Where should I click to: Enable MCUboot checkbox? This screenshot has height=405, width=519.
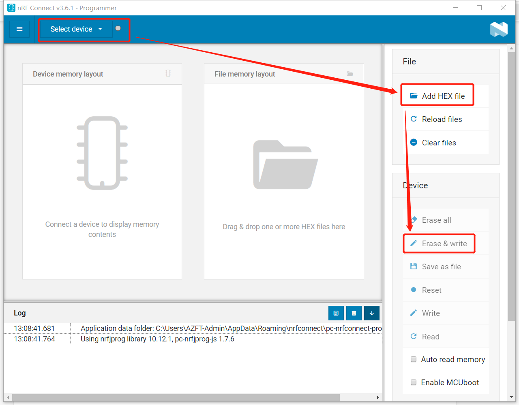point(414,382)
